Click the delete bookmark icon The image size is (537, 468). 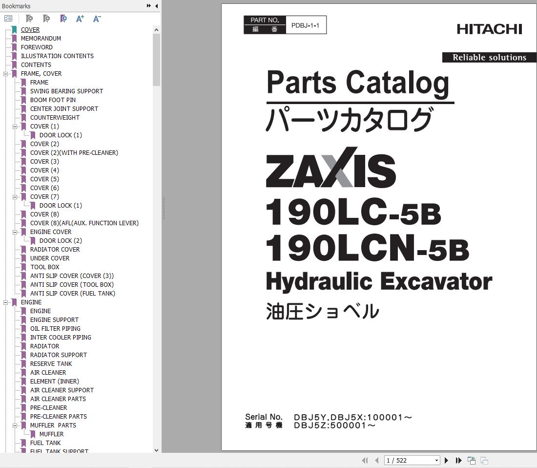click(29, 19)
